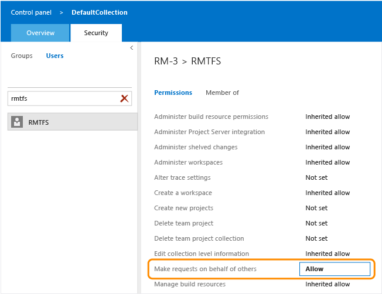The image size is (382, 294).
Task: Select the Users view
Action: (55, 56)
